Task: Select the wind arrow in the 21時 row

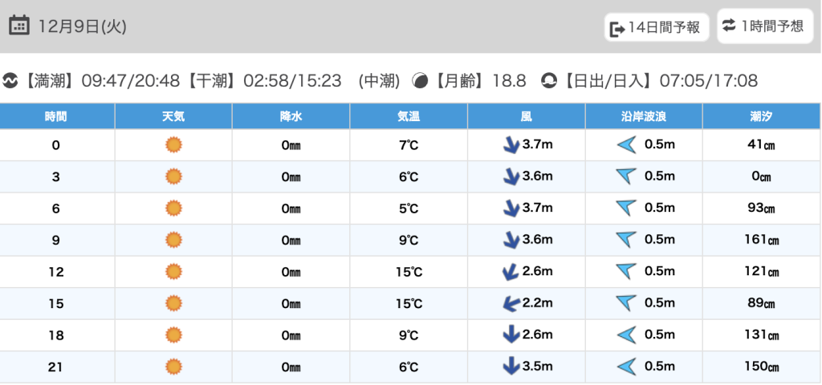Action: click(x=510, y=367)
